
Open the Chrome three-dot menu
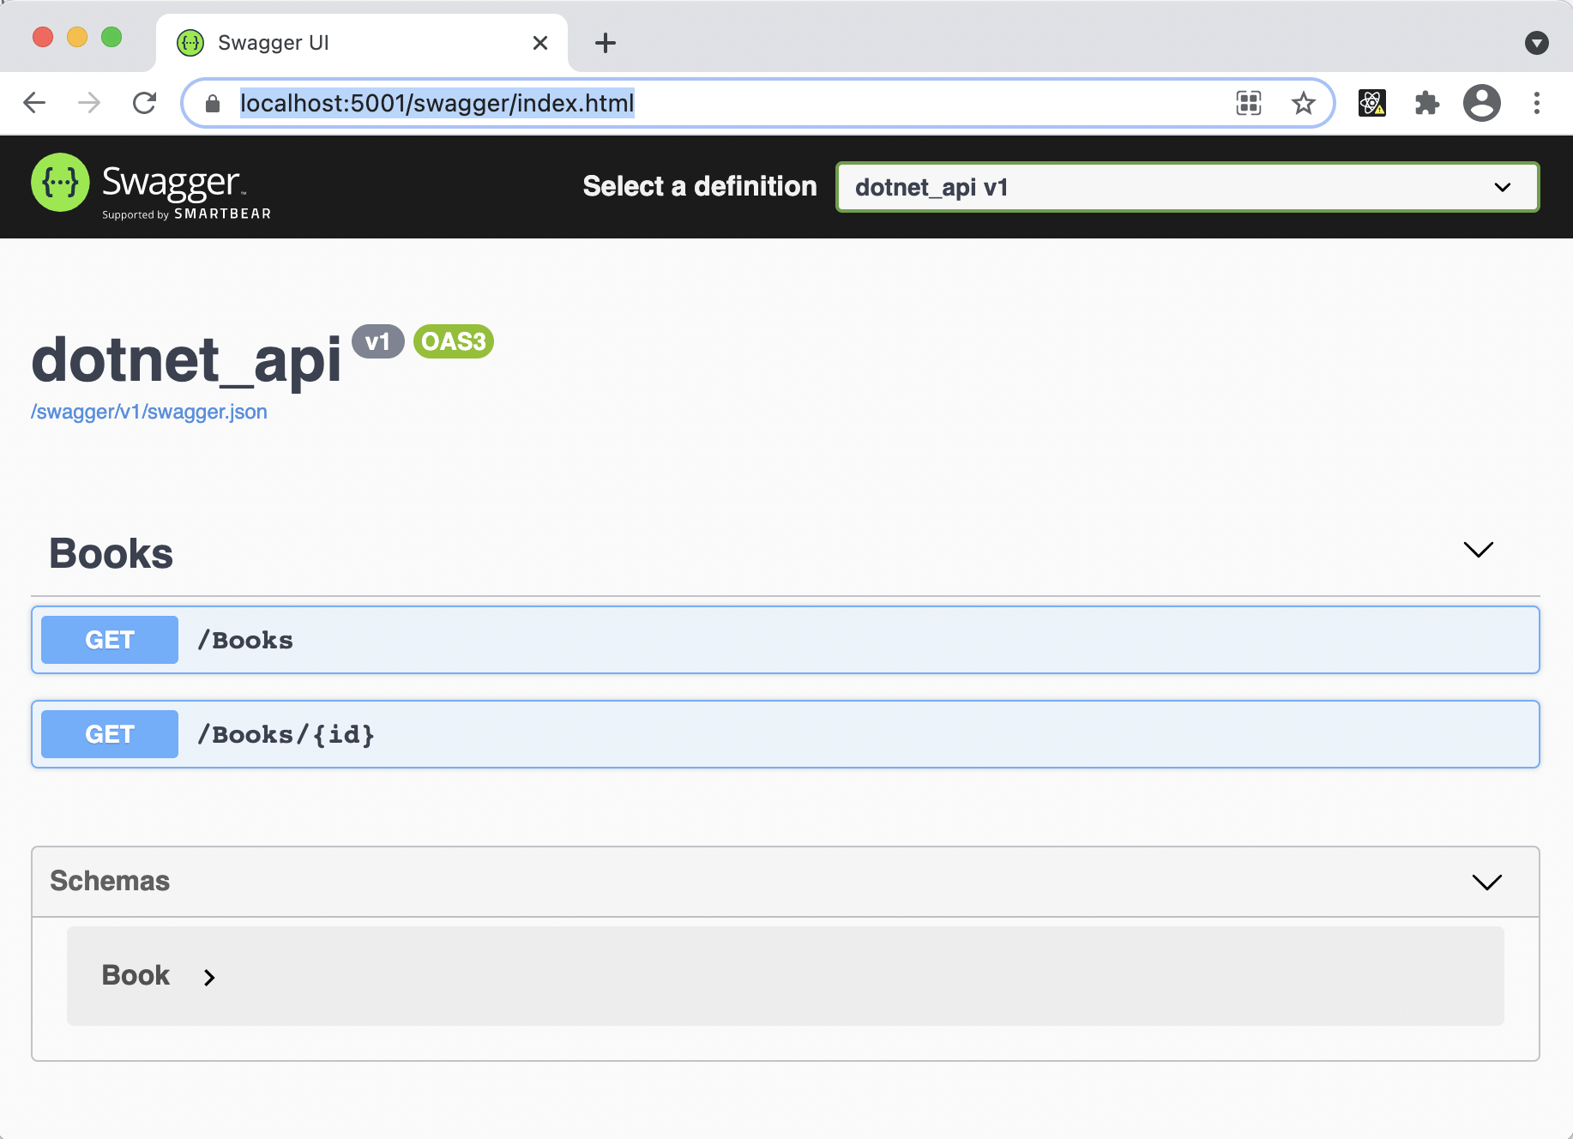pyautogui.click(x=1537, y=103)
